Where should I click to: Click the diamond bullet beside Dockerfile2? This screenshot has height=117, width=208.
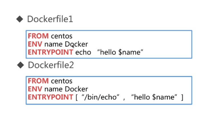click(x=21, y=65)
